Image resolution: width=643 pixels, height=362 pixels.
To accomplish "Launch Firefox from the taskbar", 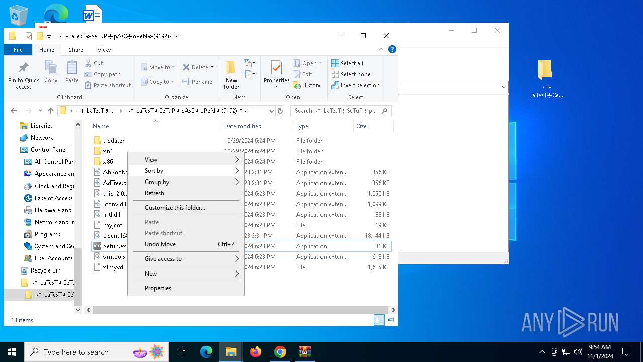I will (x=256, y=352).
